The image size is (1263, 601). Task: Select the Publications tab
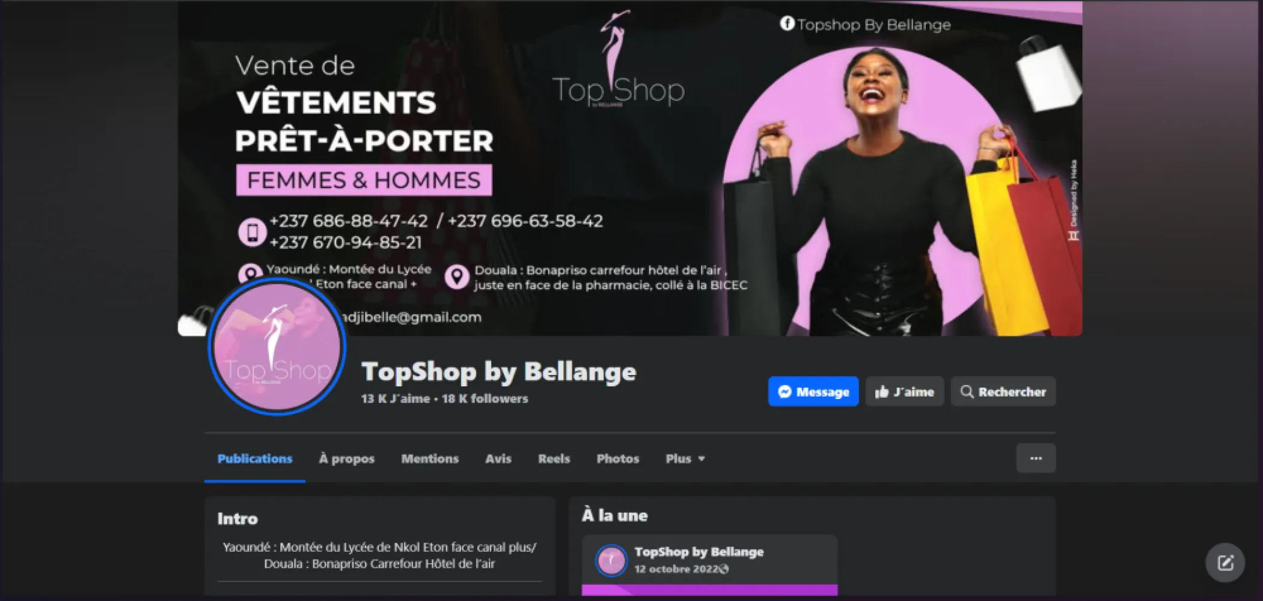pyautogui.click(x=255, y=459)
